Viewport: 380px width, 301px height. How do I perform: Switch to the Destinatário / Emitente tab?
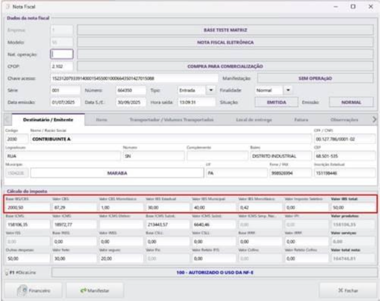click(x=48, y=120)
